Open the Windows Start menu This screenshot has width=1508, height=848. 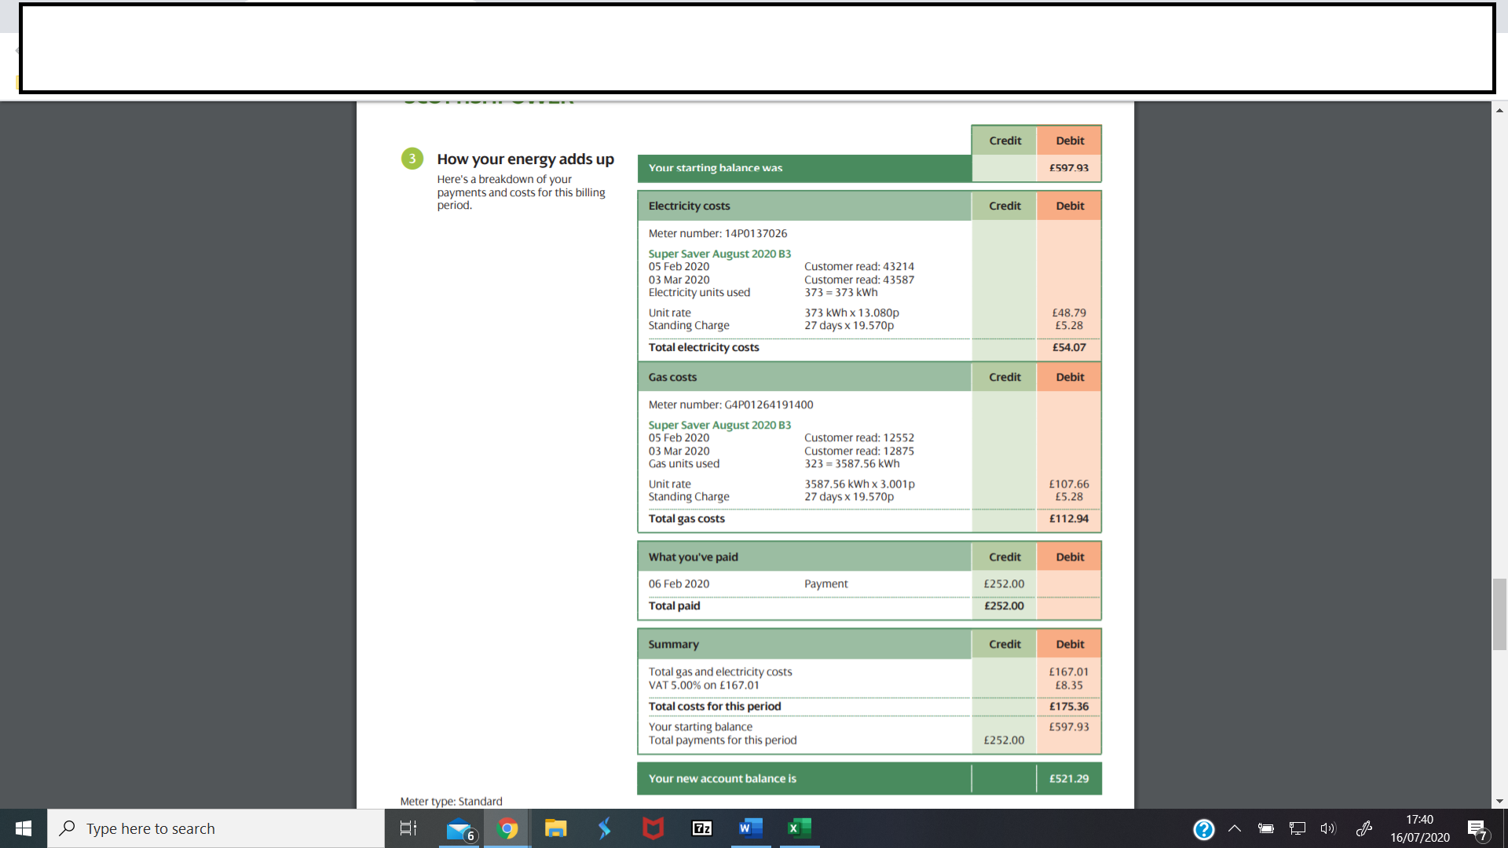click(23, 828)
